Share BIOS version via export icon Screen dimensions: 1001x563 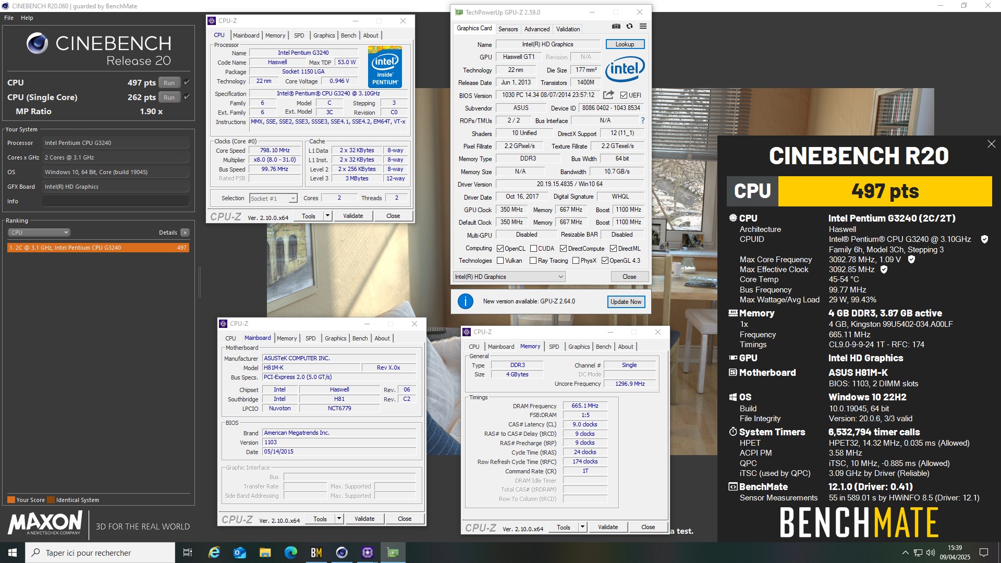(x=608, y=95)
